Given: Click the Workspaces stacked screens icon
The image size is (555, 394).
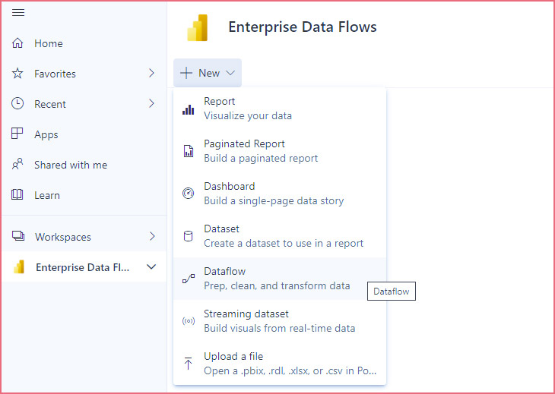Looking at the screenshot, I should (x=18, y=236).
